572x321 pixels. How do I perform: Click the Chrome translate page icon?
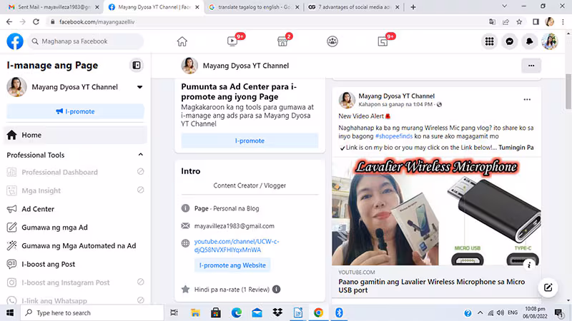coord(492,22)
